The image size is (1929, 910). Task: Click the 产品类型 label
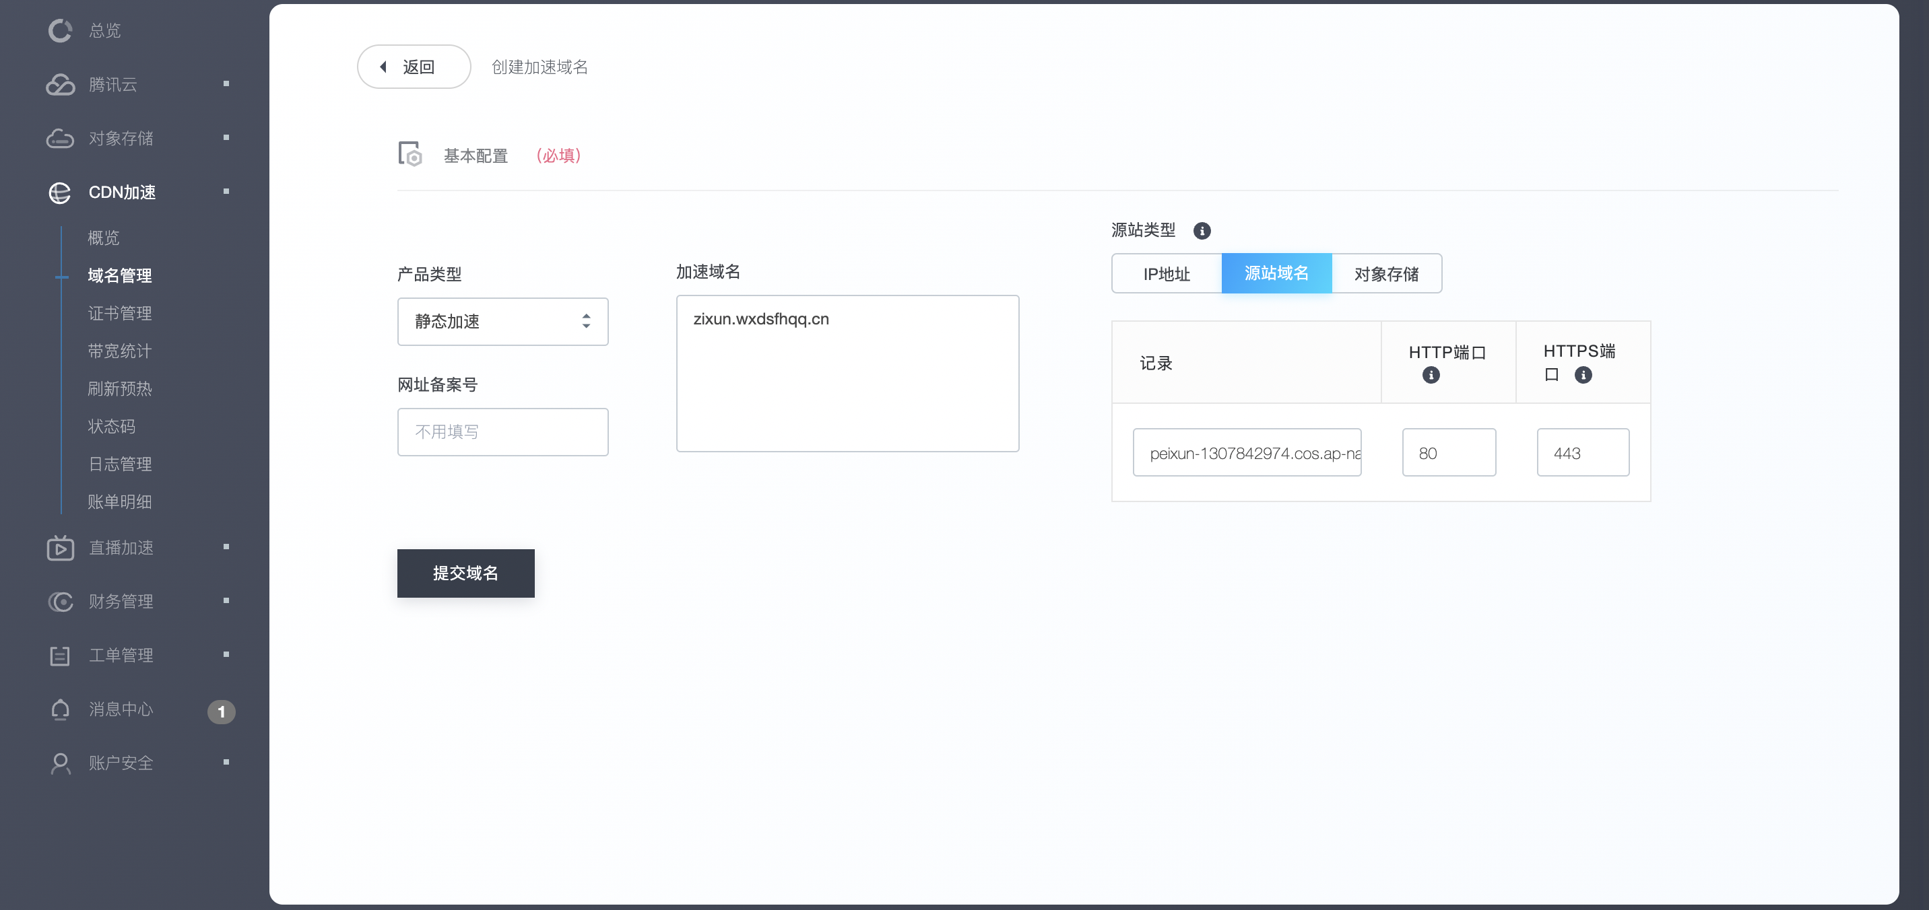429,274
